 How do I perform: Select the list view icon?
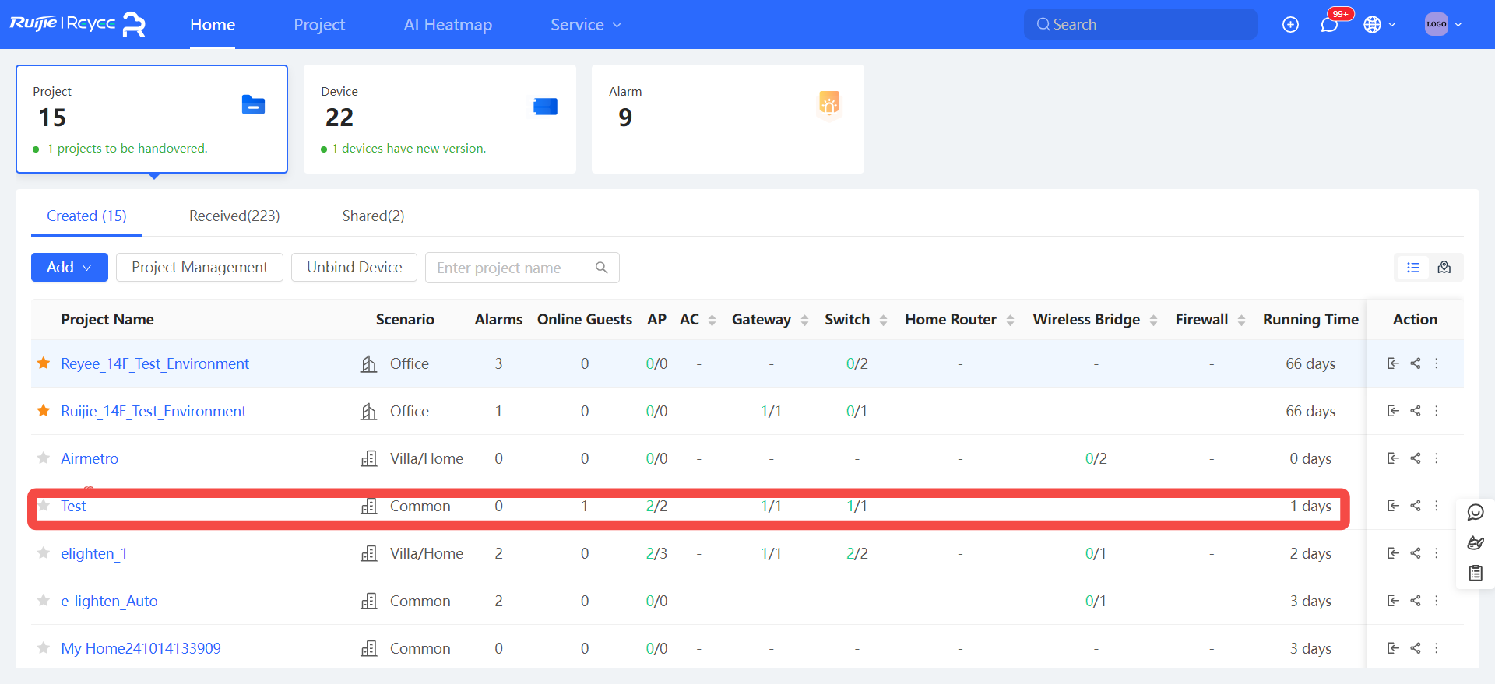pos(1413,268)
